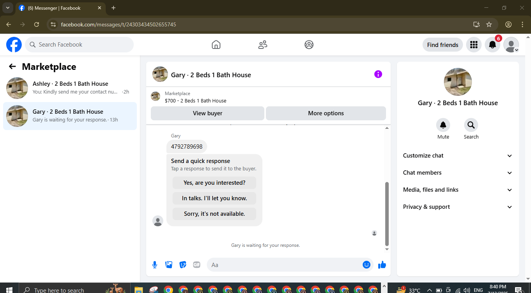Click chat scroll-down arrow
The width and height of the screenshot is (531, 293).
click(x=387, y=249)
